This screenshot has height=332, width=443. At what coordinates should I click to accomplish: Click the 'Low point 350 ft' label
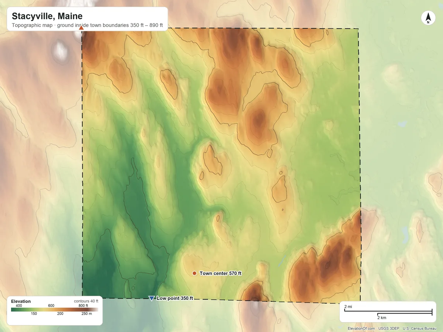(x=175, y=298)
